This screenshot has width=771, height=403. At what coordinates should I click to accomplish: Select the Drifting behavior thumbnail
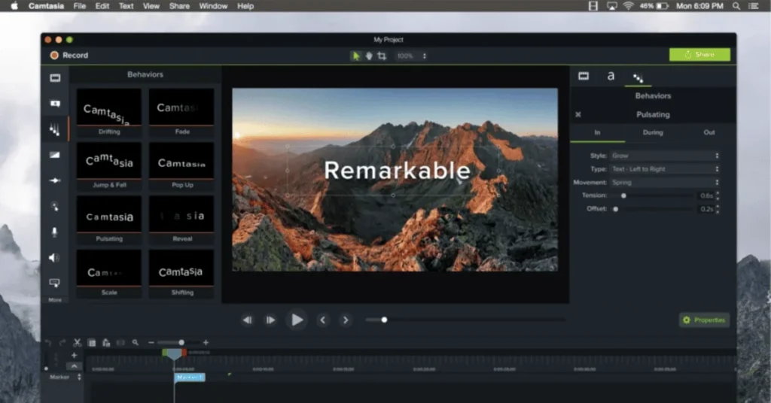pyautogui.click(x=109, y=112)
